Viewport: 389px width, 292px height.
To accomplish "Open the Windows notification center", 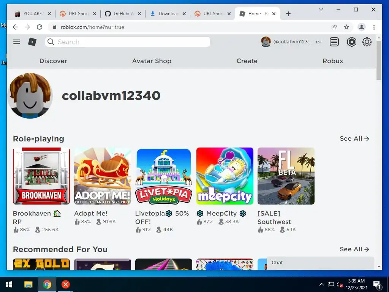I will click(377, 284).
